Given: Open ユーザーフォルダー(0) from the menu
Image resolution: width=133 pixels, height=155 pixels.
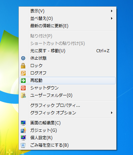Looking at the screenshot, I should (67, 95).
